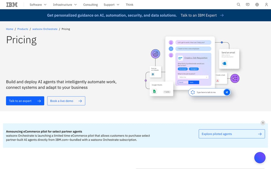
Task: Go to watsonx Orchestrate breadcrumb
Action: (45, 29)
